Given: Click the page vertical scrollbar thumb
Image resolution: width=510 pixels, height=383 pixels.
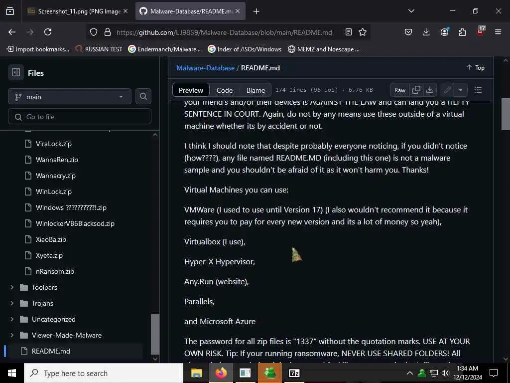Looking at the screenshot, I should 506,114.
